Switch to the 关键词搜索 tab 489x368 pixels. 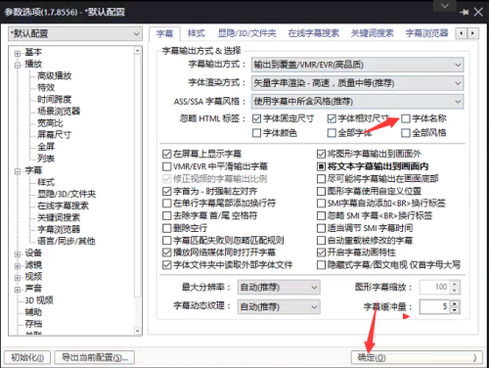[x=372, y=33]
